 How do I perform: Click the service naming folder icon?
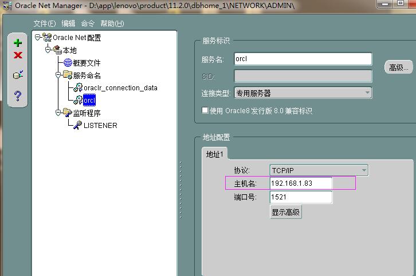68,75
